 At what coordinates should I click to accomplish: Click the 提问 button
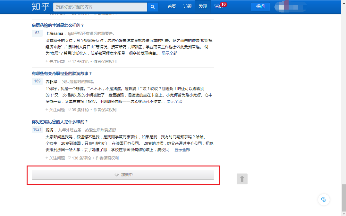[x=260, y=7]
